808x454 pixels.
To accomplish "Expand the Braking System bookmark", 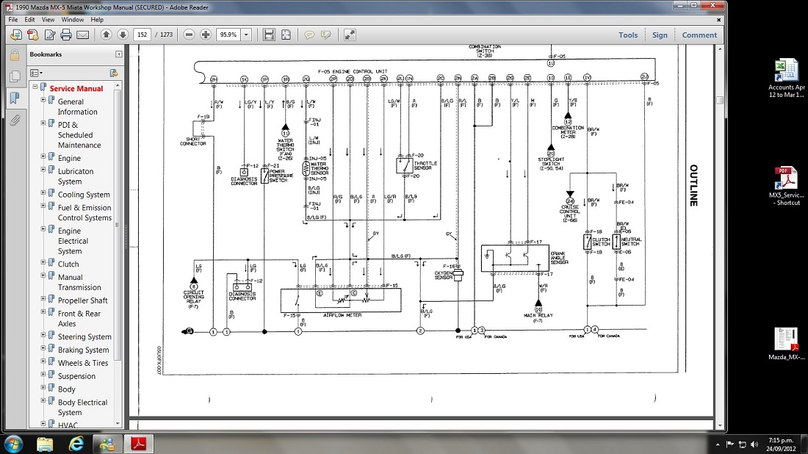I will [43, 347].
